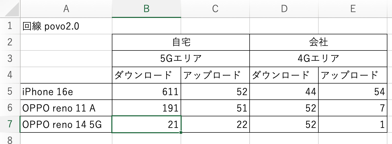Image resolution: width=392 pixels, height=144 pixels.
Task: Select the OPPO reno 11 A cell
Action: click(66, 108)
